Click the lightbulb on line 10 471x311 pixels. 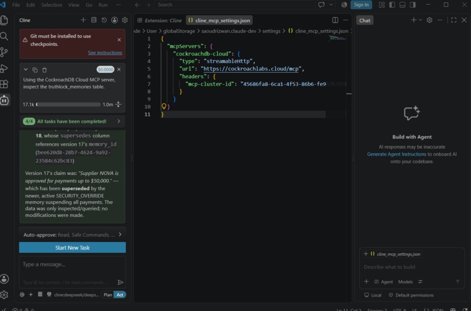point(164,106)
